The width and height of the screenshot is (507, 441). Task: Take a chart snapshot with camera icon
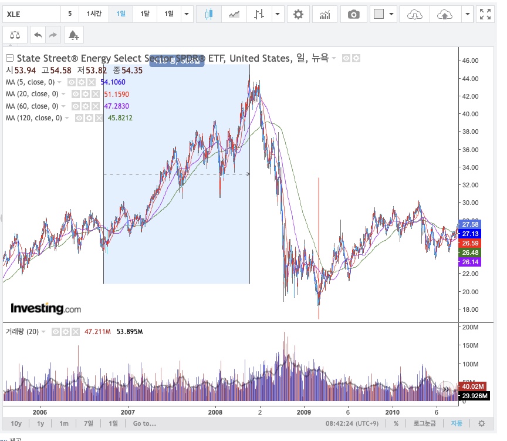coord(353,14)
